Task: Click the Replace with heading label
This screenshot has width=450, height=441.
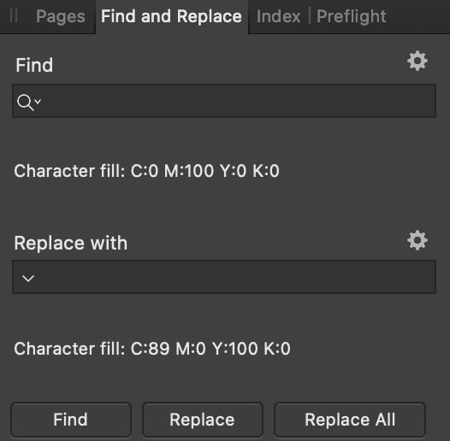Action: click(x=71, y=244)
